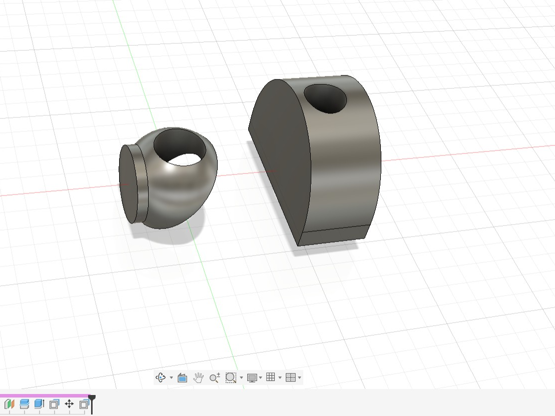Expand the Grid and Snaps dropdown arrow
555x416 pixels.
280,378
